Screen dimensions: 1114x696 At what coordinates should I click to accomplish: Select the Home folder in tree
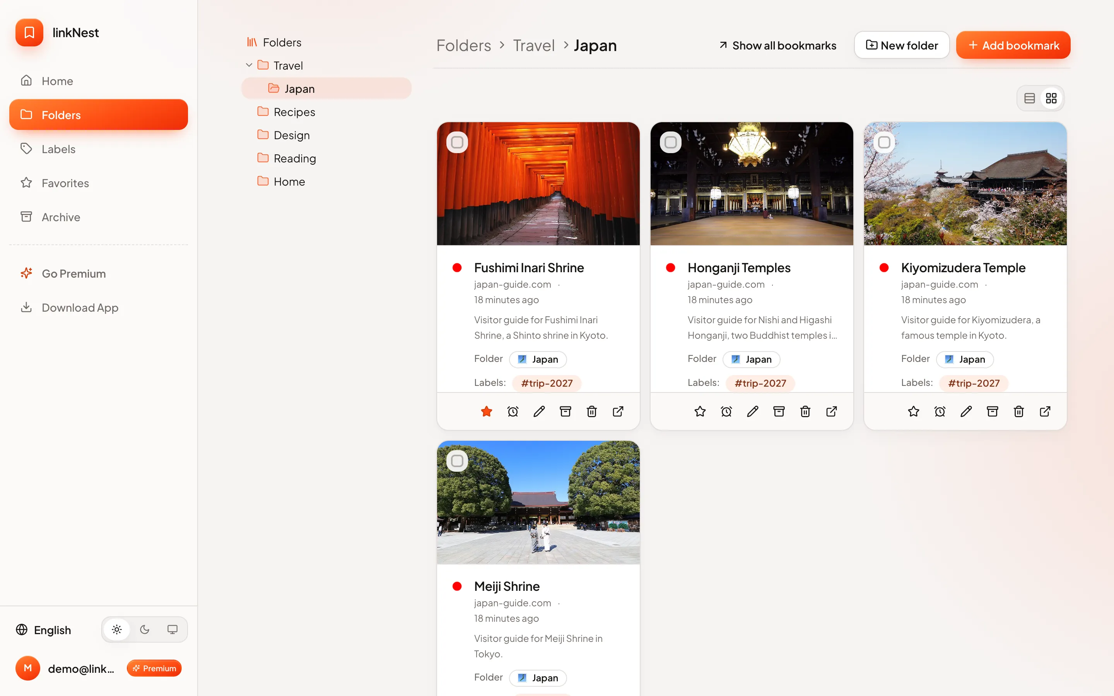point(326,181)
